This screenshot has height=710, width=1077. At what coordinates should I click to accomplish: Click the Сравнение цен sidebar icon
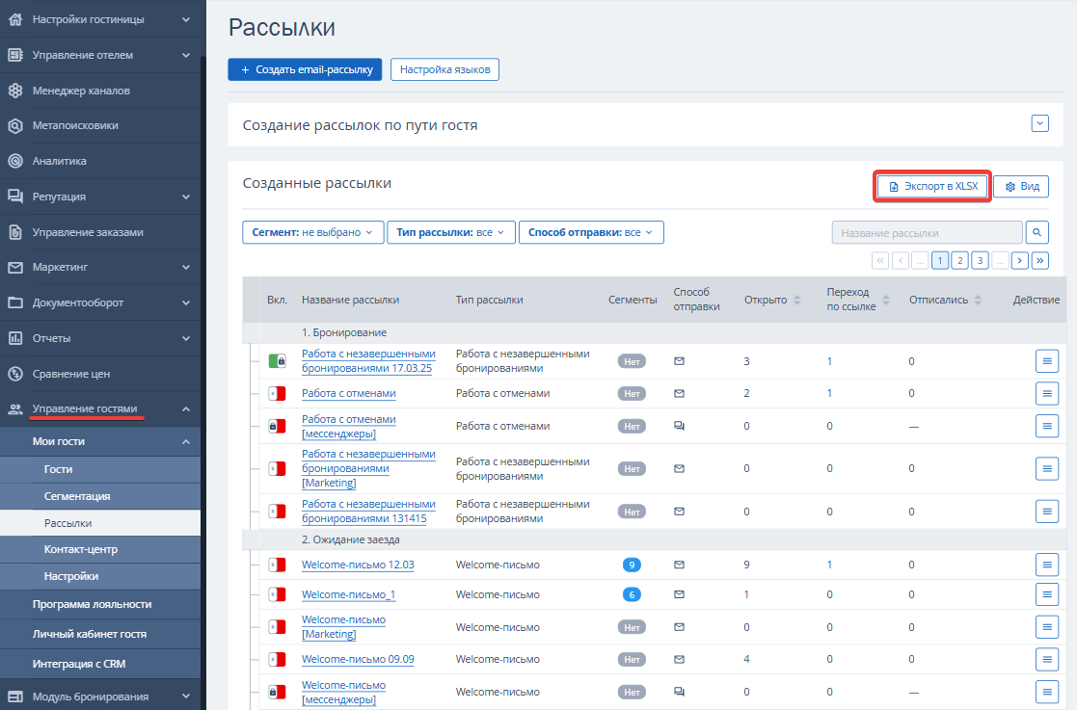click(15, 374)
